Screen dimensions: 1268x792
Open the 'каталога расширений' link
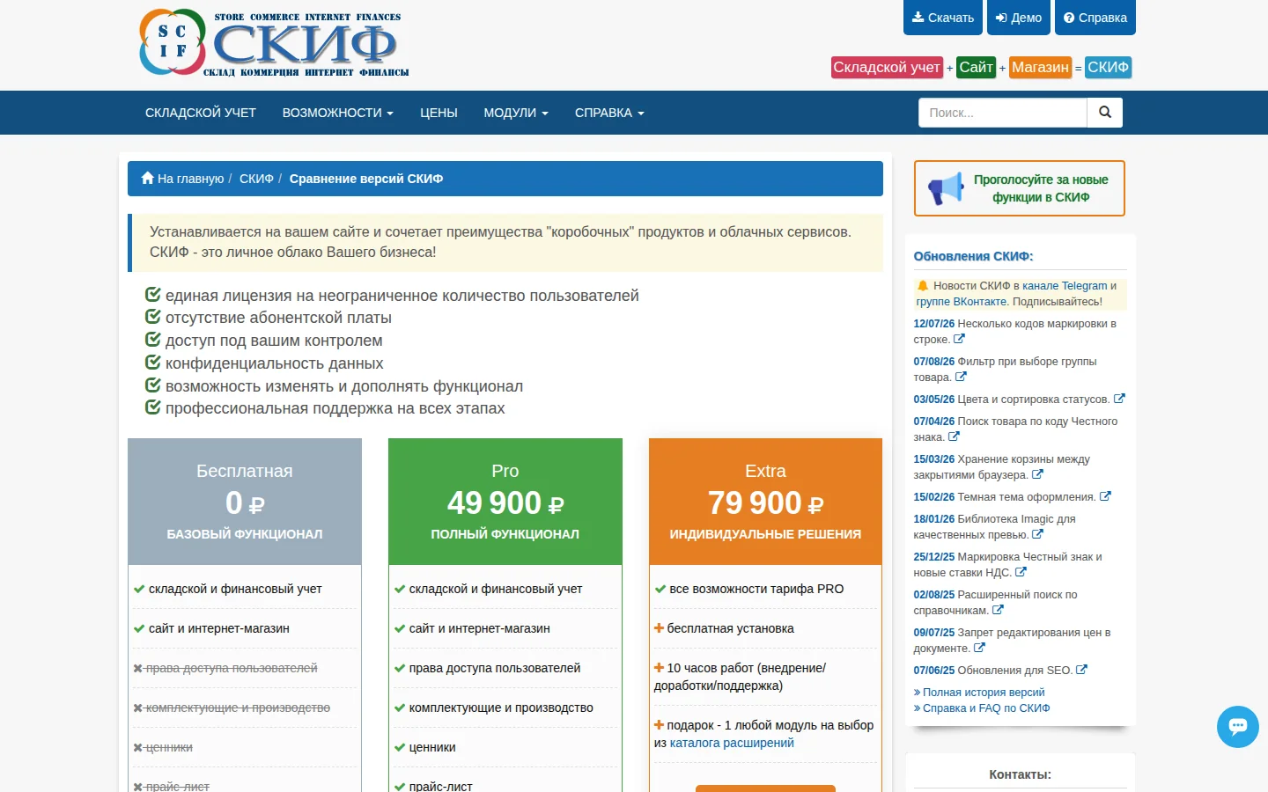[x=732, y=743]
